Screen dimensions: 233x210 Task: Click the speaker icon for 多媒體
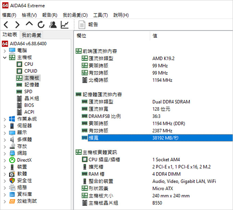click(12, 139)
